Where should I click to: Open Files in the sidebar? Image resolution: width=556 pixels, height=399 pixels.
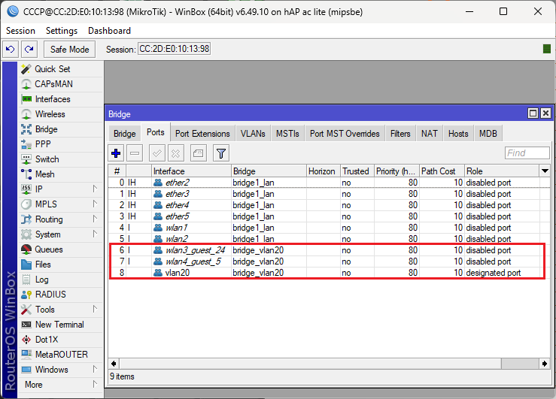[61, 264]
